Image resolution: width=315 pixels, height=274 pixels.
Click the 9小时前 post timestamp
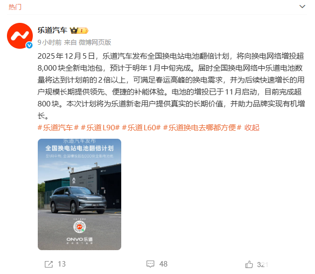coord(49,42)
